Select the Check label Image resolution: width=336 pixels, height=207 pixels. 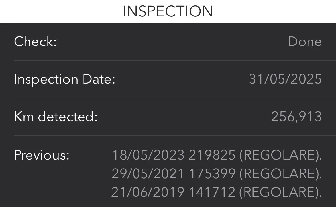[x=35, y=42]
